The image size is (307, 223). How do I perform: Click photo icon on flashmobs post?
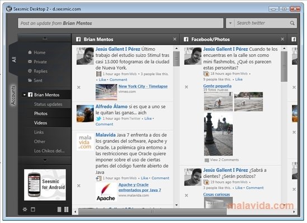206,74
